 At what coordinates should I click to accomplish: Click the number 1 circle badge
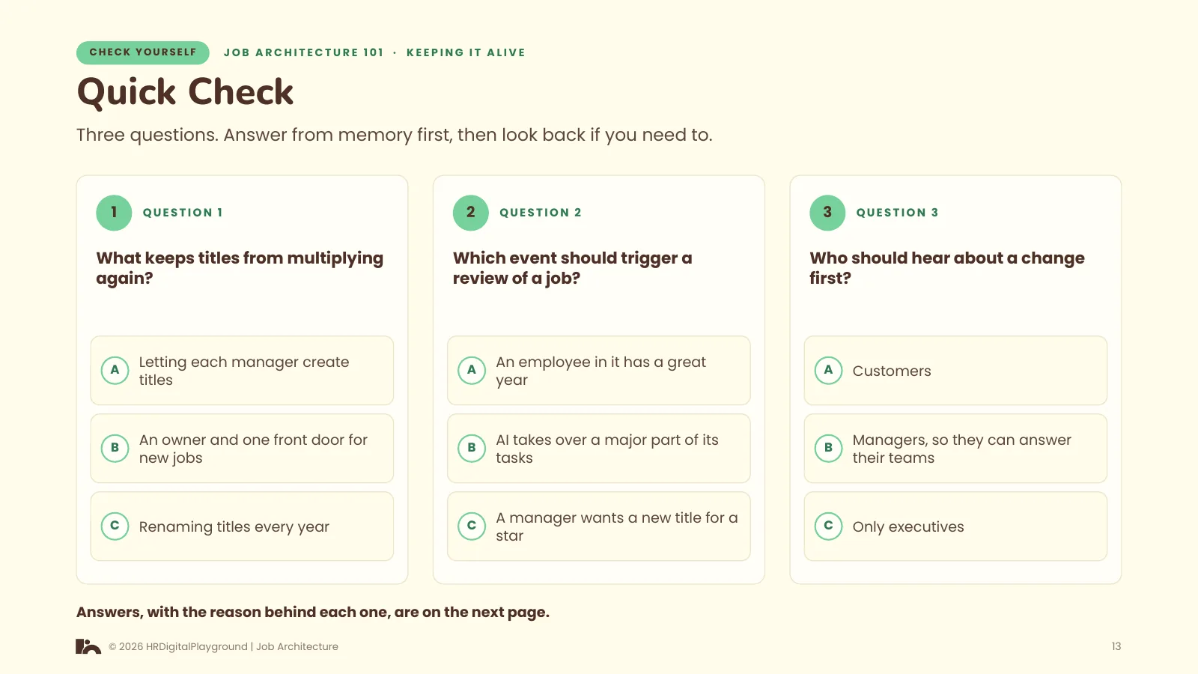pyautogui.click(x=114, y=213)
